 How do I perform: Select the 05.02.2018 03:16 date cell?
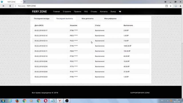(41, 35)
